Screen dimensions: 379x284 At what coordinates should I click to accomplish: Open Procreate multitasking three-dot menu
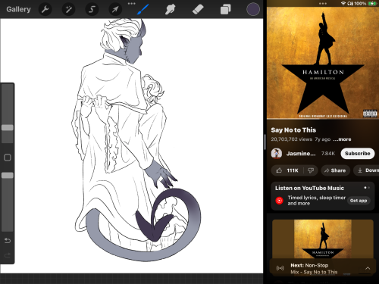(131, 4)
